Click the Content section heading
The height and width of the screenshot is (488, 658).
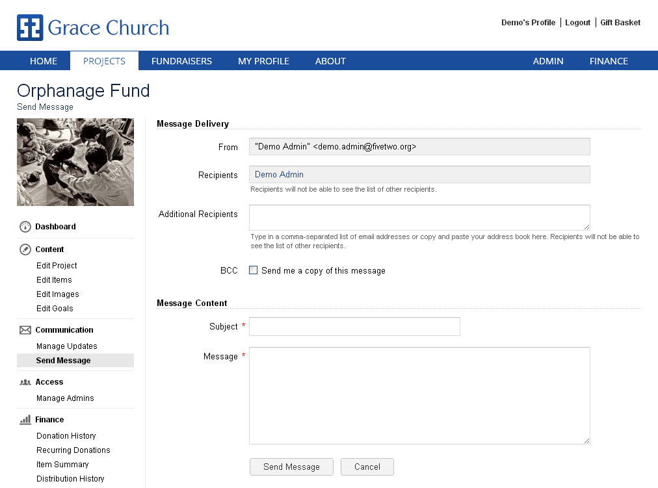[x=49, y=250]
